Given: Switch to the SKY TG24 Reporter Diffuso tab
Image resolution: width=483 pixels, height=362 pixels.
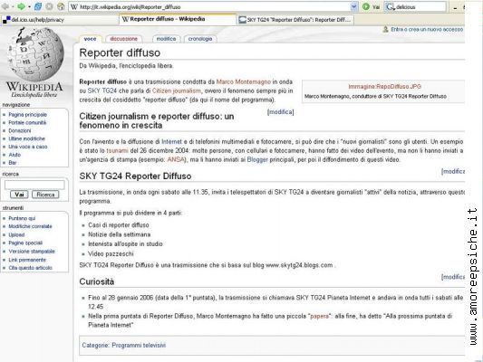Looking at the screenshot, I should [295, 20].
